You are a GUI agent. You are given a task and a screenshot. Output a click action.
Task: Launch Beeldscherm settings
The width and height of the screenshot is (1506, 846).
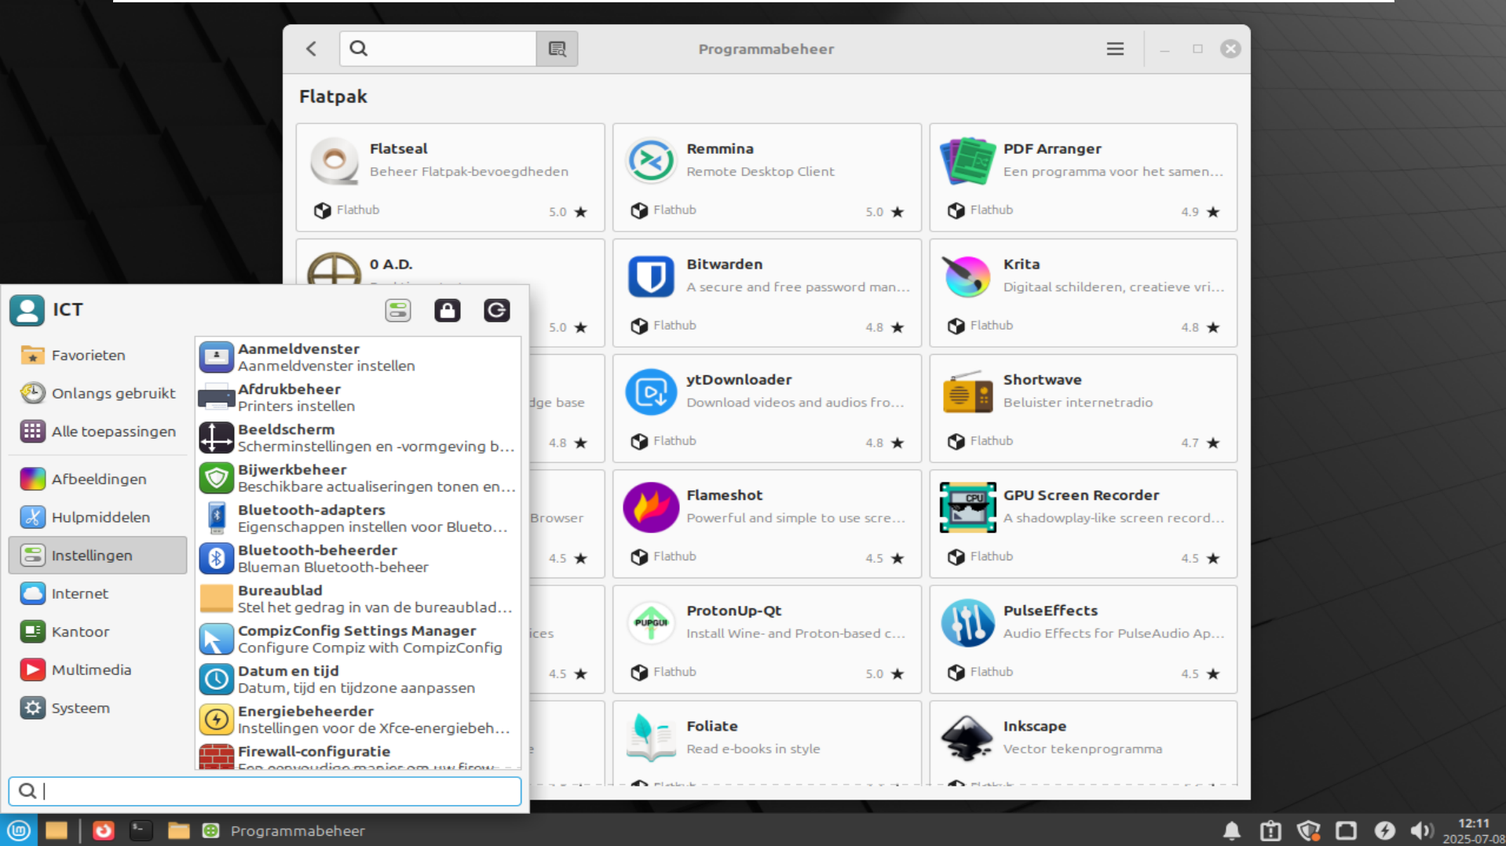(x=358, y=438)
